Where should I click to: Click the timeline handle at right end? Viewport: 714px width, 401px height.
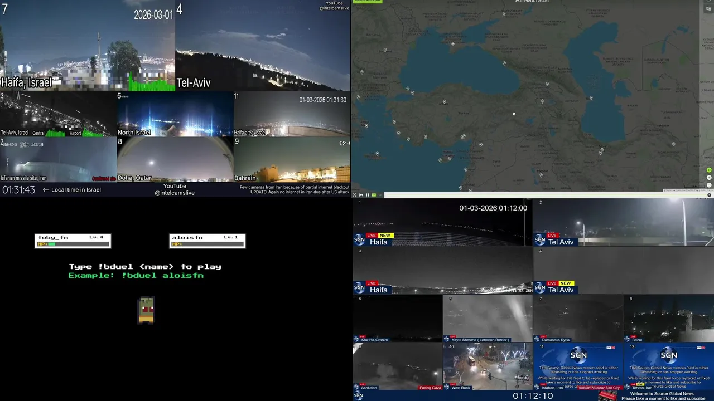pyautogui.click(x=709, y=195)
